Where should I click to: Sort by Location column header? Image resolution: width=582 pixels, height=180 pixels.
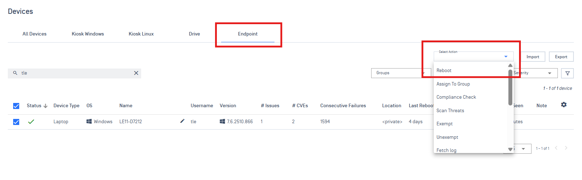[392, 106]
